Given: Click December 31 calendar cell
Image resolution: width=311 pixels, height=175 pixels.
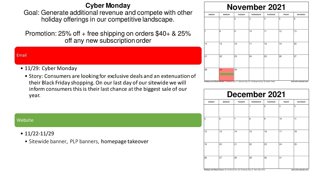Looking at the screenshot, I should point(286,162).
